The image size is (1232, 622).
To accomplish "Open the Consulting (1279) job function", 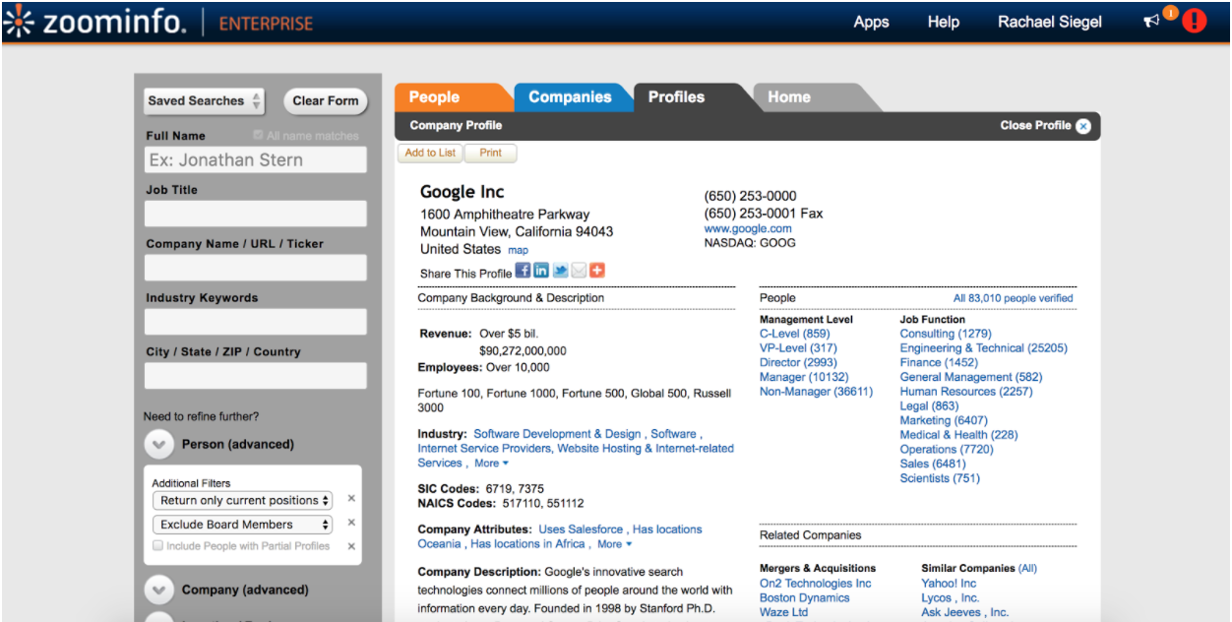I will [x=946, y=334].
